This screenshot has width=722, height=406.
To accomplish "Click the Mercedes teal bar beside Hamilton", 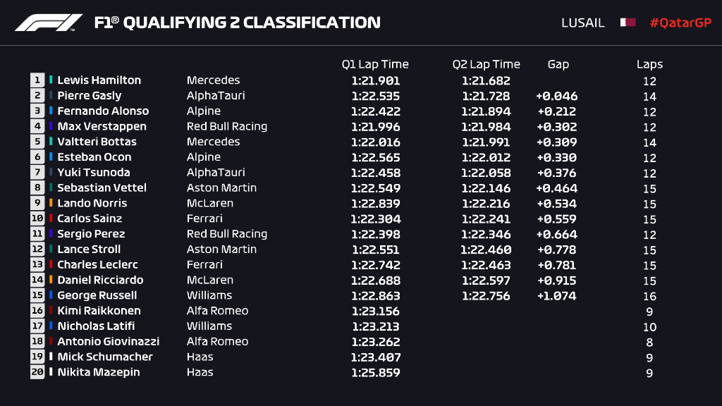I will [51, 80].
